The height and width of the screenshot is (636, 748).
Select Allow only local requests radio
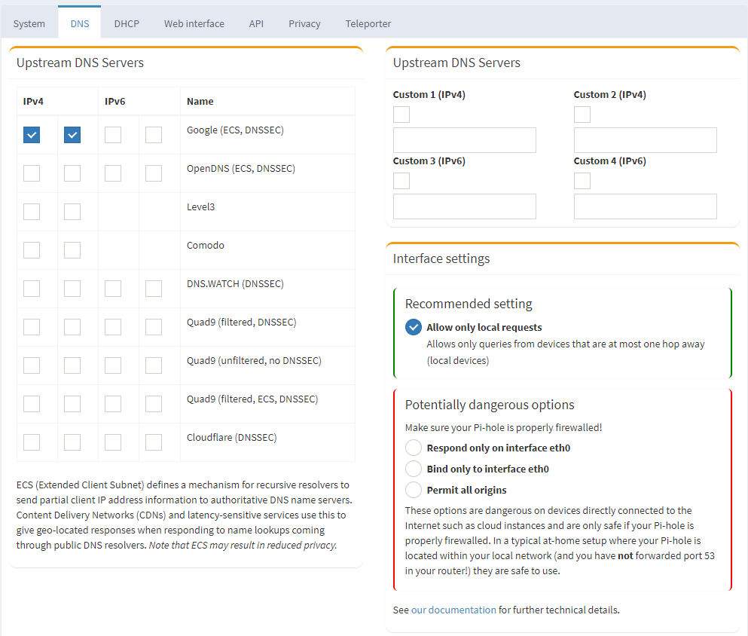413,327
